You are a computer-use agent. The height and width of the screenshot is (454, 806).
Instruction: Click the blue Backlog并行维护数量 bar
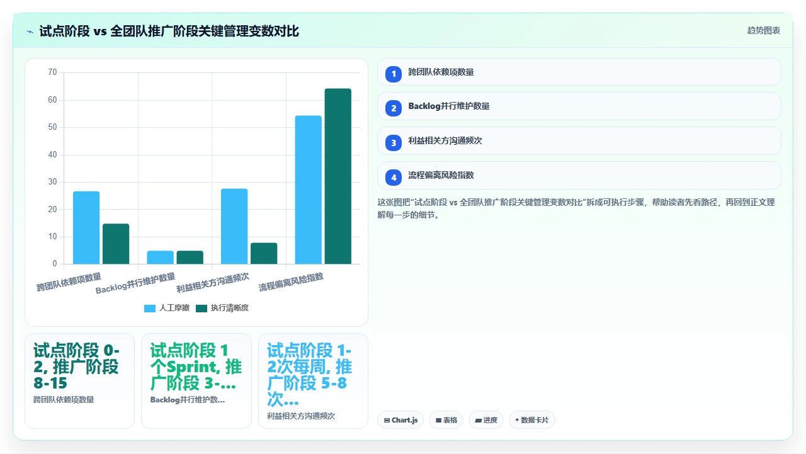click(x=160, y=258)
